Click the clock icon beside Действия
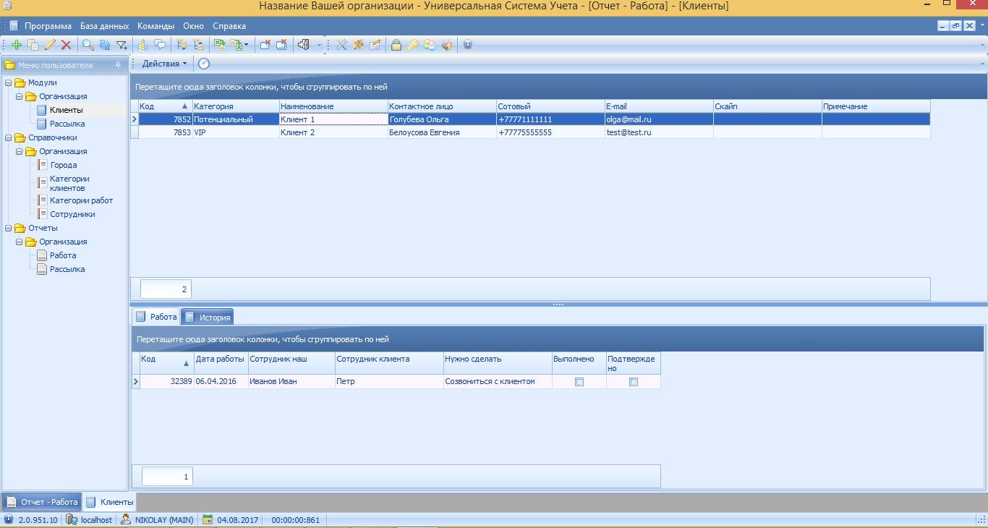Viewport: 988px width, 528px height. click(204, 64)
